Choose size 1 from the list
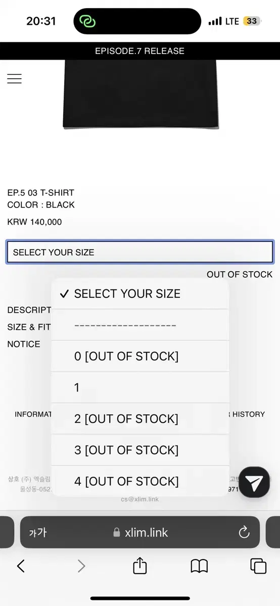 140,388
